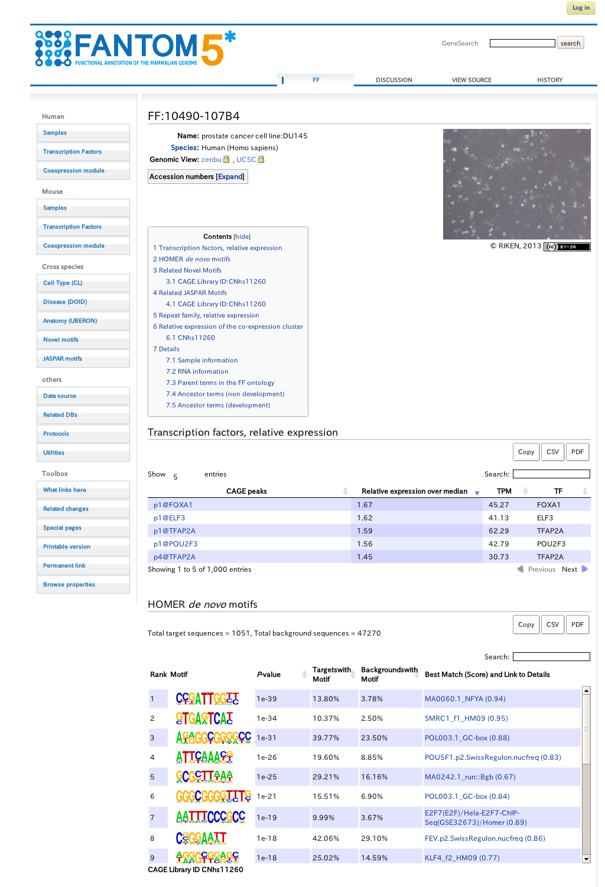The width and height of the screenshot is (605, 887).
Task: Open the DU145 cell line photo
Action: pos(517,184)
